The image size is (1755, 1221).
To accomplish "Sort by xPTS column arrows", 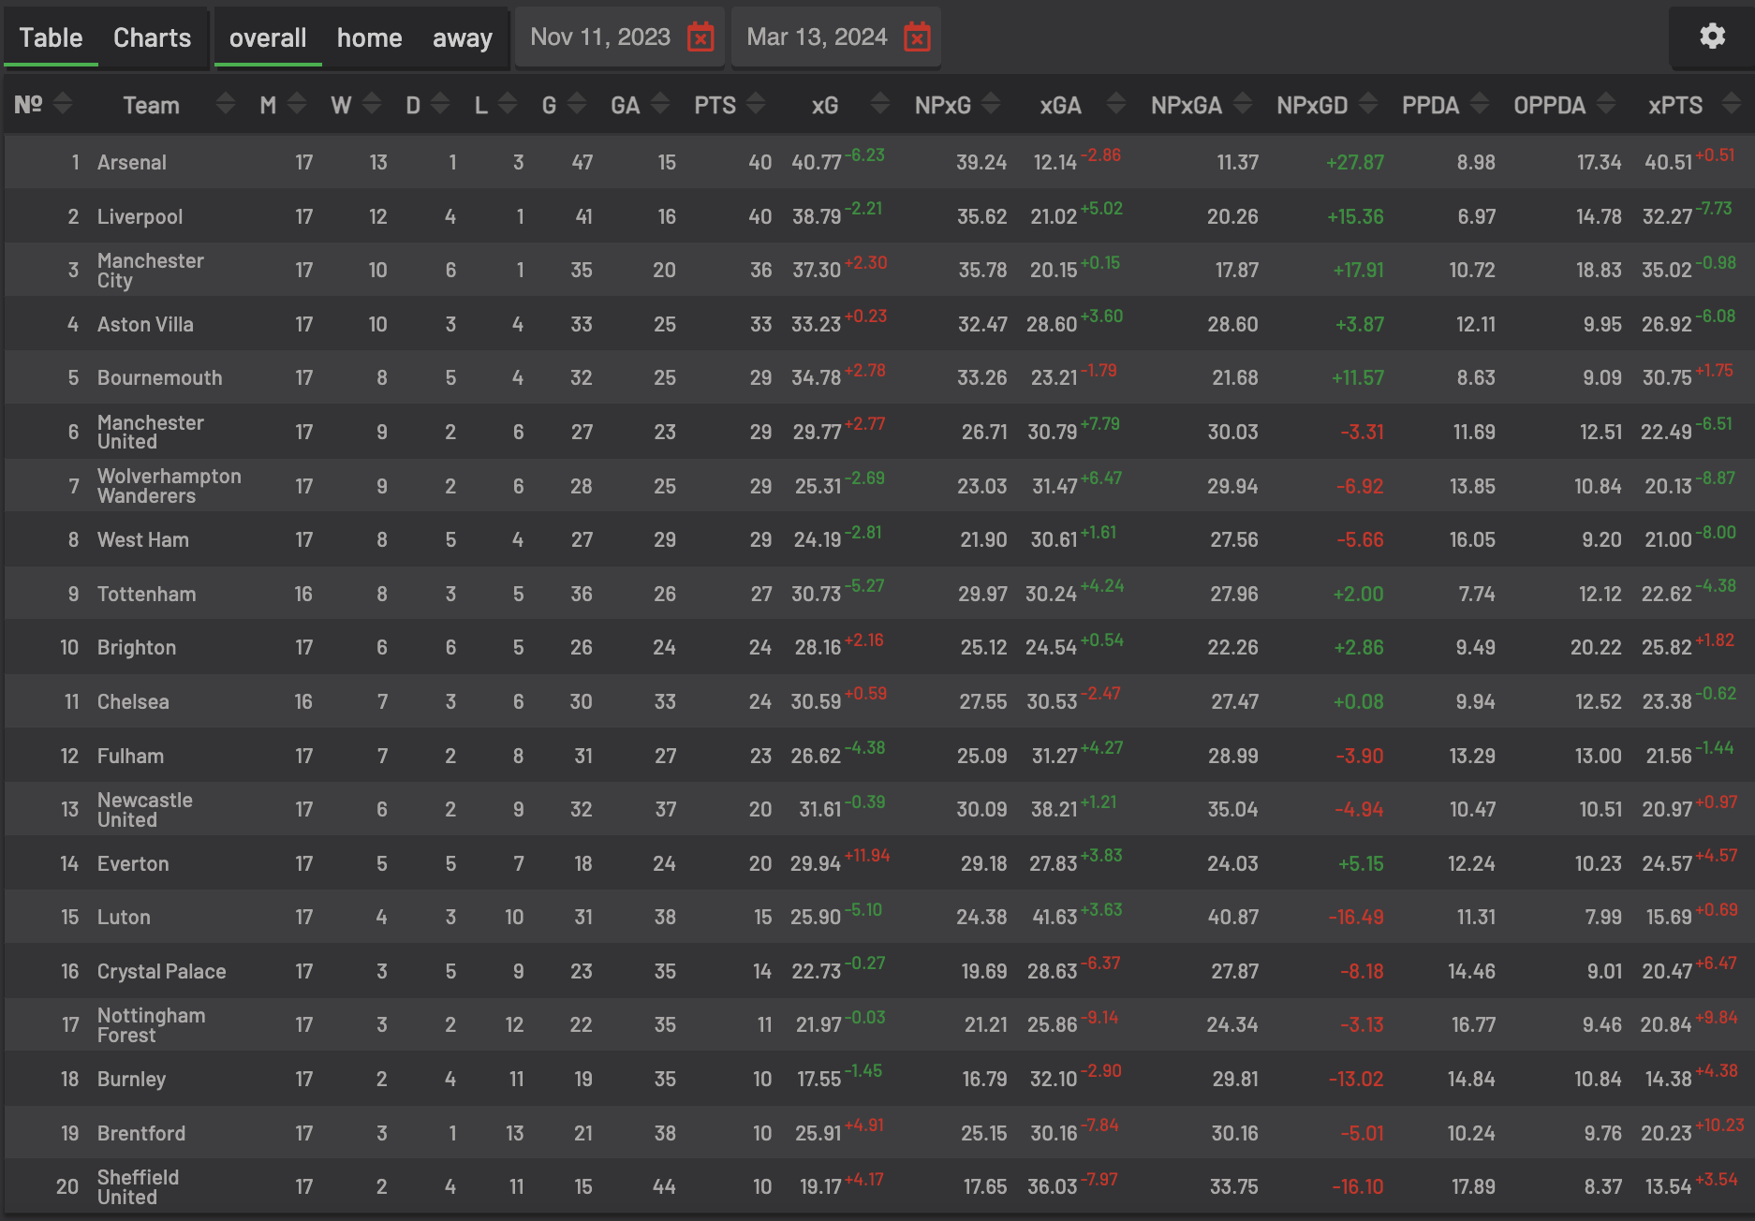I will point(1731,104).
